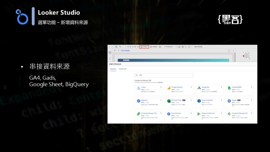Open the Google Ads card's three-dot menu

tap(221, 87)
